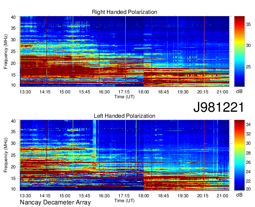Click the 30 dB tick on upper colorbar
255x207 pixels.
248,45
